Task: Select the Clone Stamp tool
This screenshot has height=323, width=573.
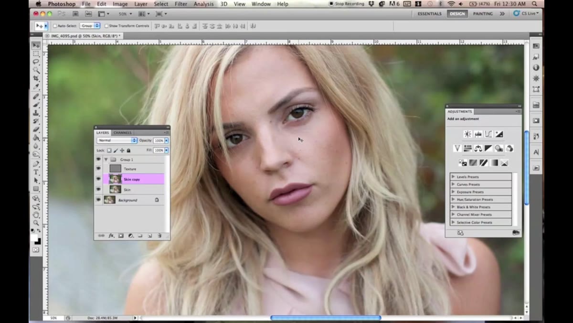Action: point(36,113)
